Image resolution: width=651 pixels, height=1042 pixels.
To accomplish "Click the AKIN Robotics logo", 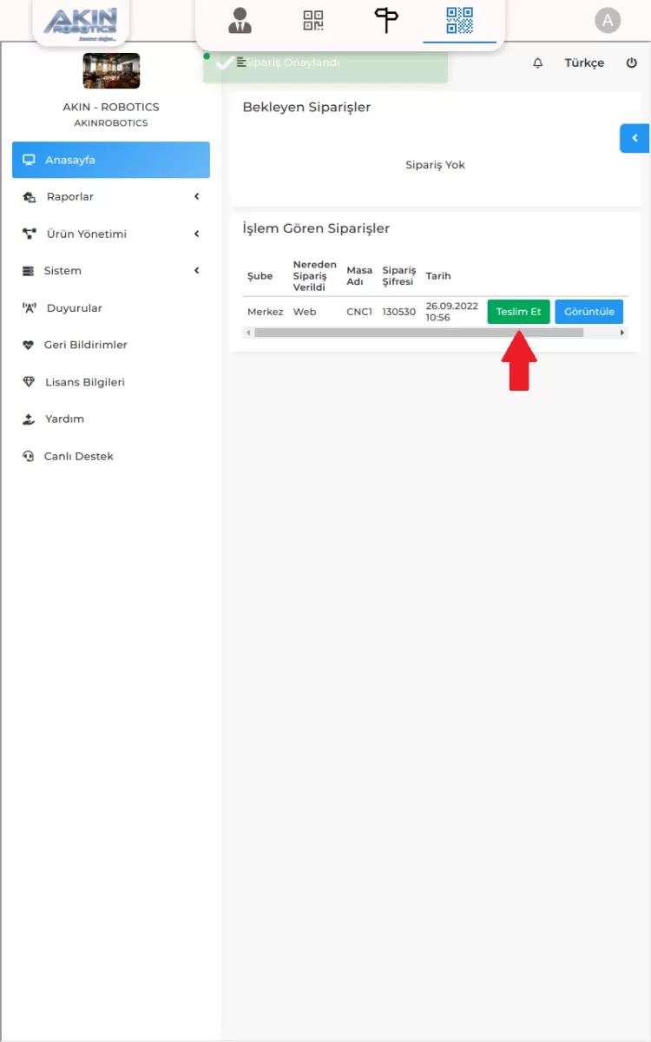I will click(x=81, y=22).
